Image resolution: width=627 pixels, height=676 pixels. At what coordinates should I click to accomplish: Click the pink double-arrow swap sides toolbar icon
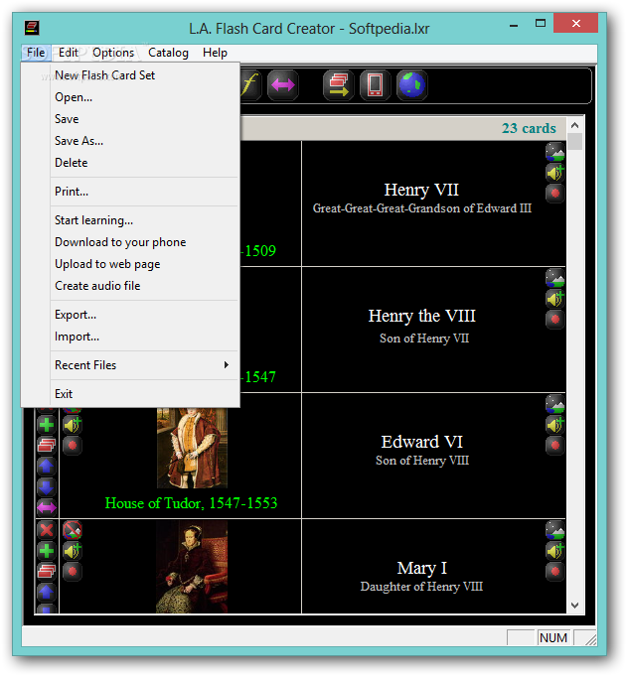coord(282,85)
